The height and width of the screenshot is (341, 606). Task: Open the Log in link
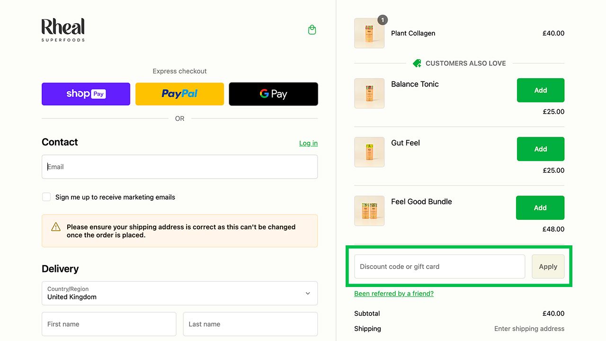pos(308,143)
